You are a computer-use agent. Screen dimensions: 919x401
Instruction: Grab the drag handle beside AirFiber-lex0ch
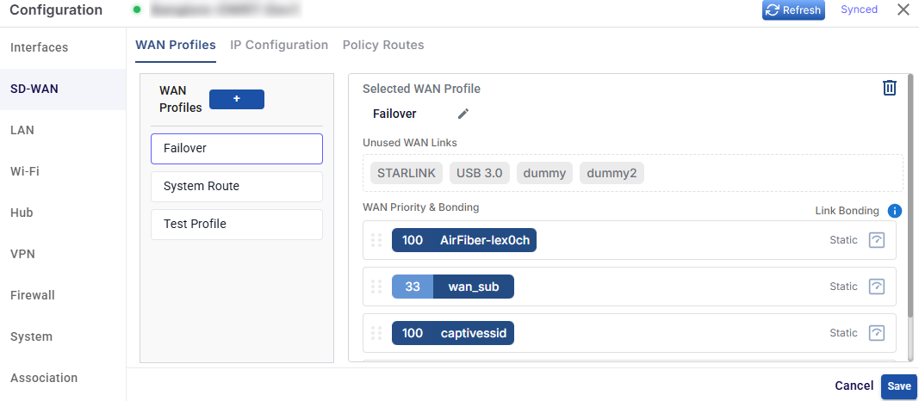[376, 240]
